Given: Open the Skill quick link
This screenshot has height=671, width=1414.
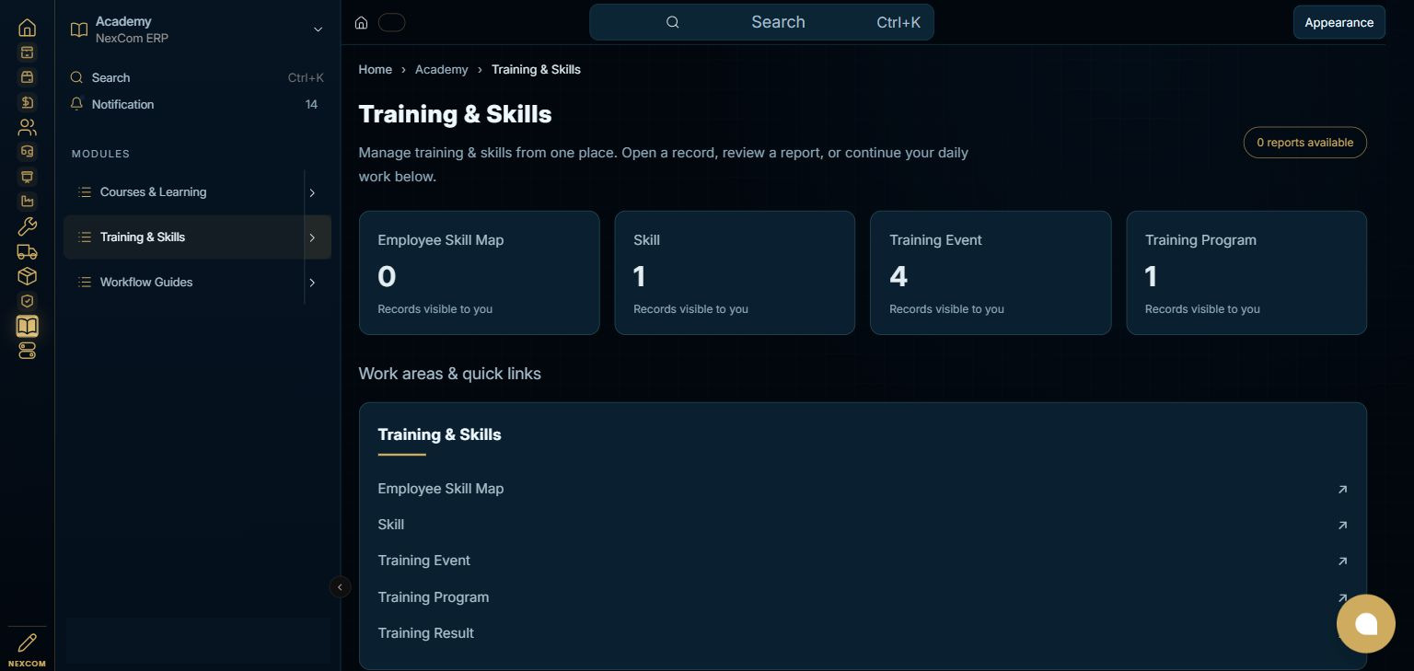Looking at the screenshot, I should (x=863, y=525).
